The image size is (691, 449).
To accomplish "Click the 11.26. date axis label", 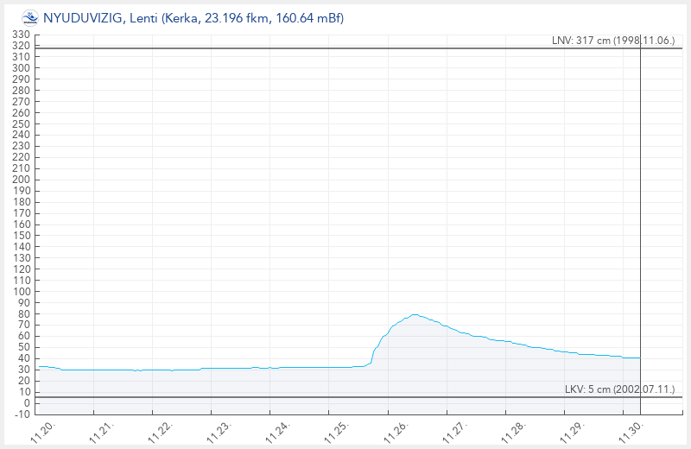I will coord(396,431).
